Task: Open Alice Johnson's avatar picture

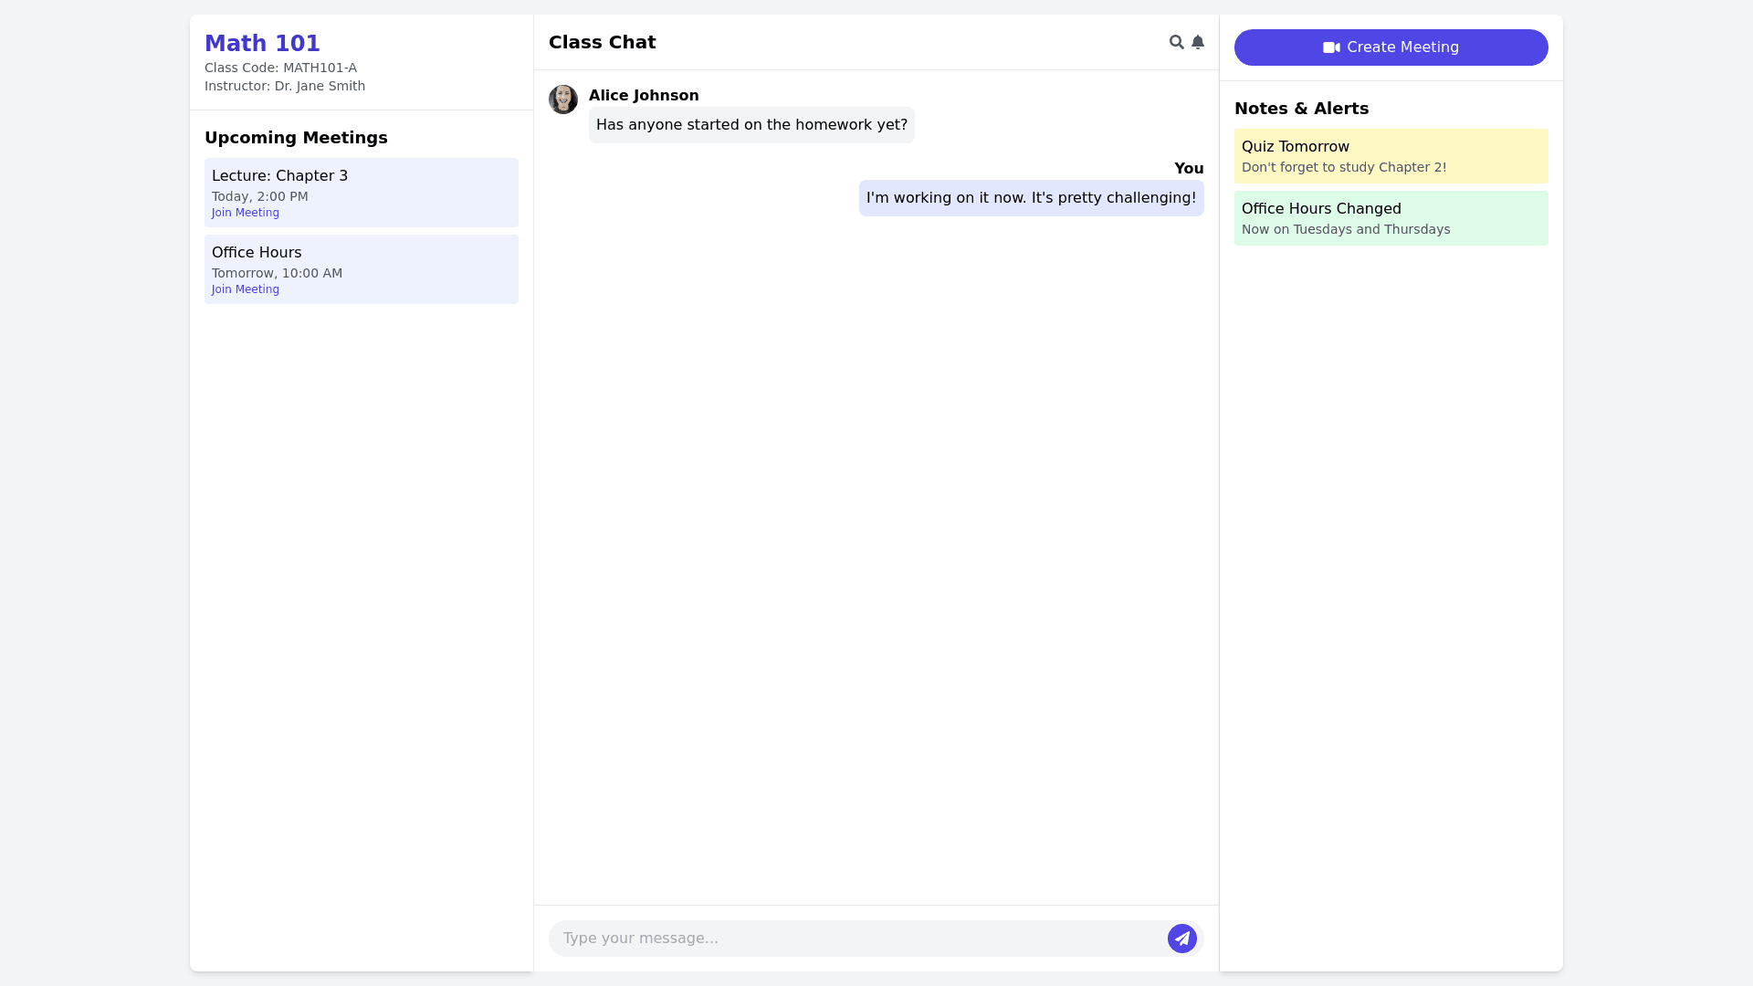Action: pyautogui.click(x=562, y=100)
